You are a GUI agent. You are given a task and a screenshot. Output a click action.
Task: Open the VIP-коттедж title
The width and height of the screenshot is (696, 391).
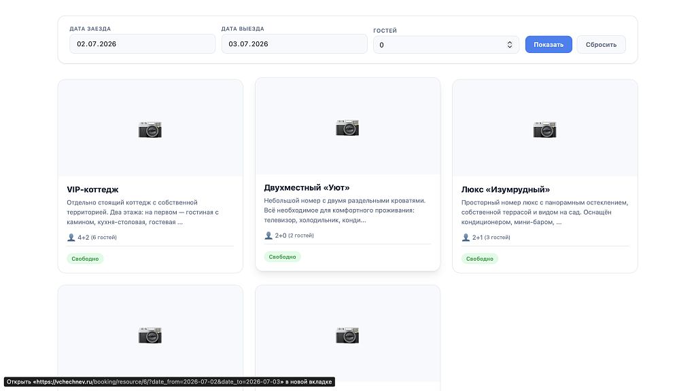click(x=92, y=189)
